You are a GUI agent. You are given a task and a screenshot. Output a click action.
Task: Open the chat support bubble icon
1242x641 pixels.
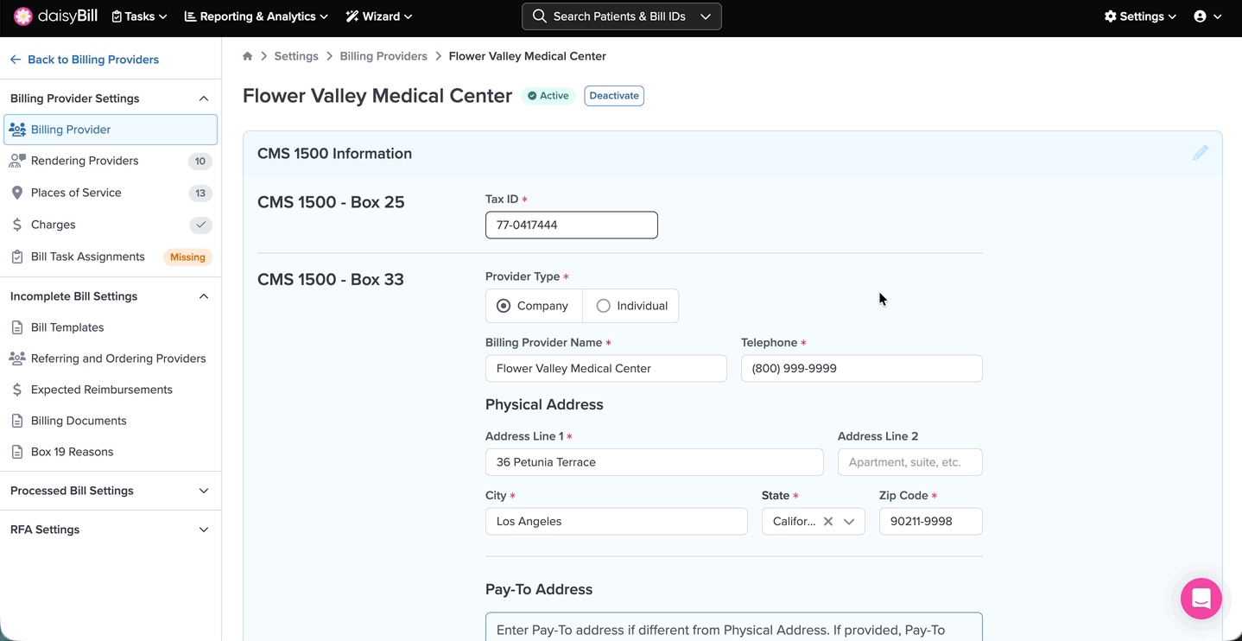point(1201,599)
